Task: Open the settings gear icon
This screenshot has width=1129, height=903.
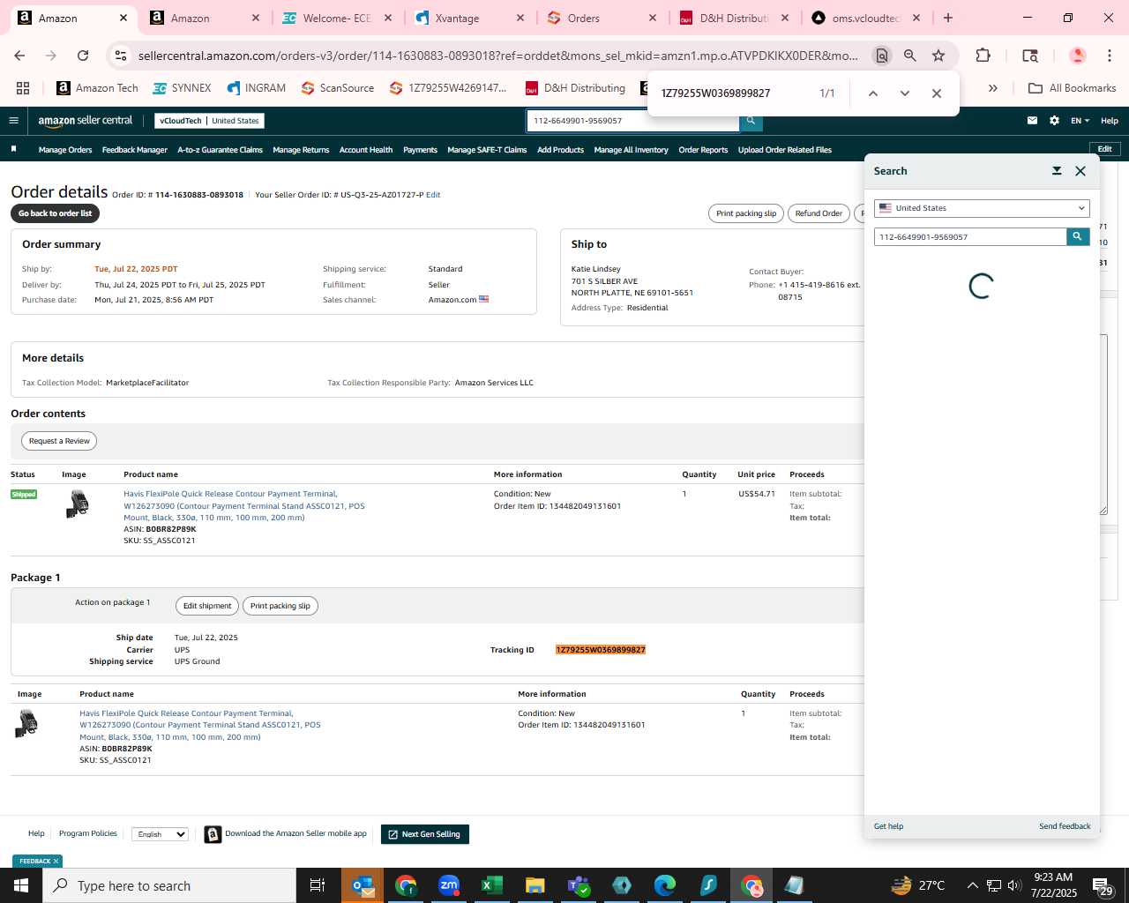Action: [1054, 121]
